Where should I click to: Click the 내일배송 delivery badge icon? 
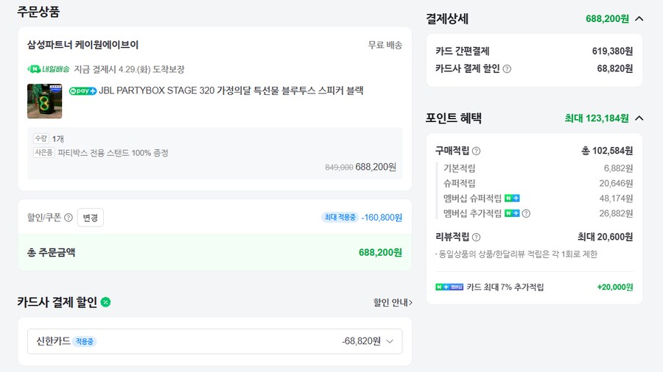point(48,69)
